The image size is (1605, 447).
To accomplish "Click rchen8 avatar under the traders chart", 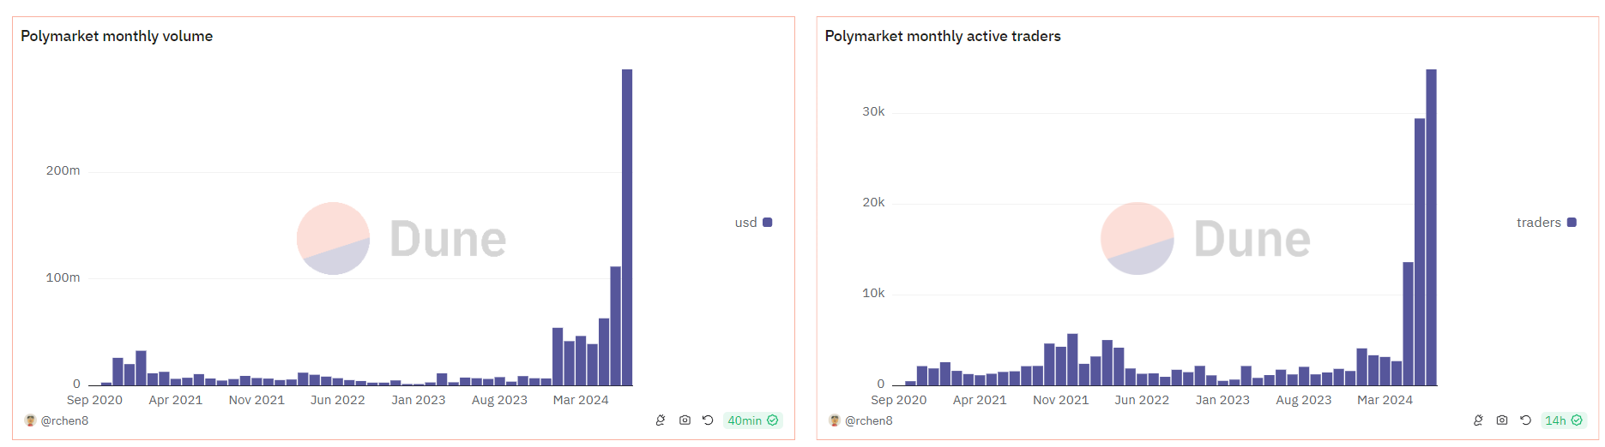I will coord(835,420).
